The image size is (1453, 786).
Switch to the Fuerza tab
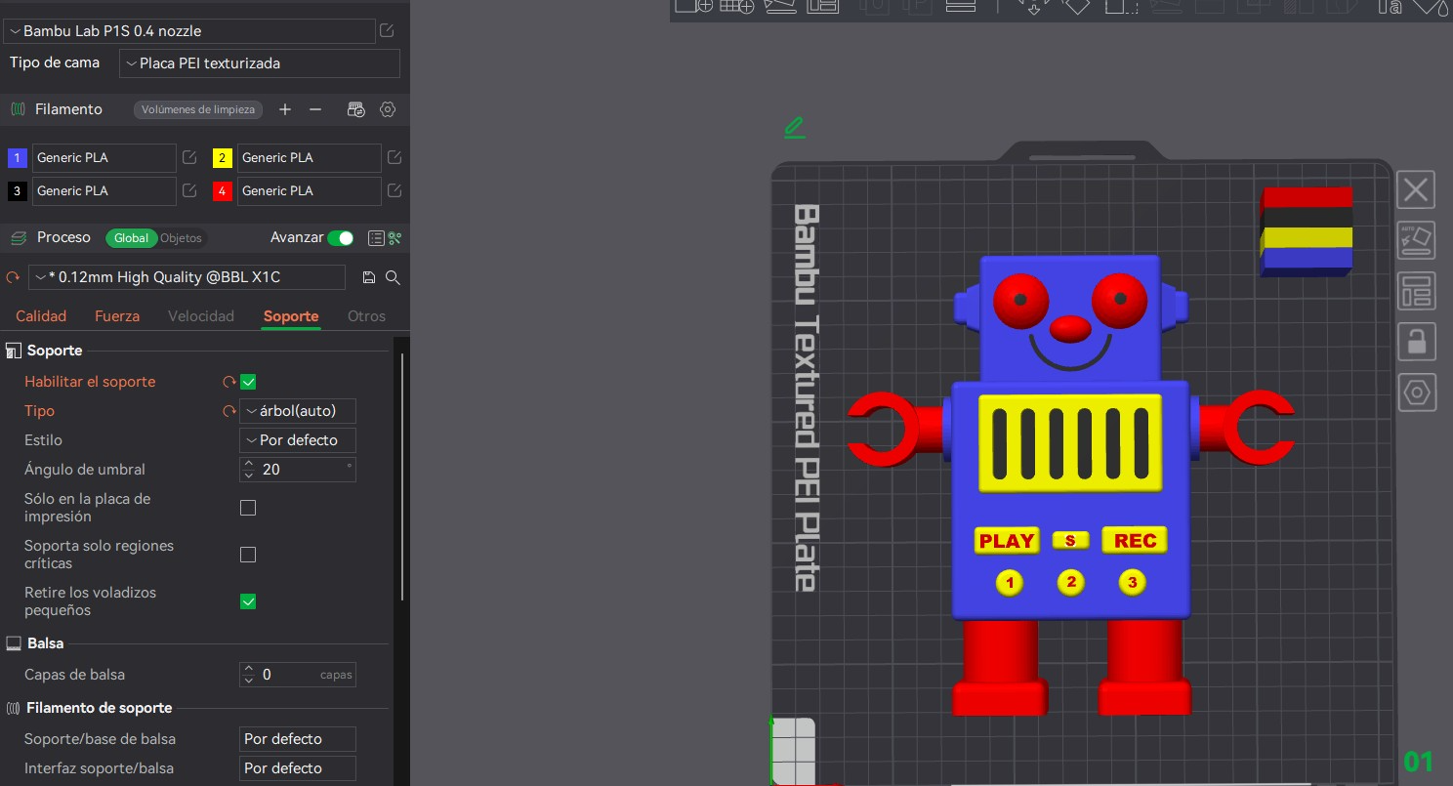tap(117, 316)
